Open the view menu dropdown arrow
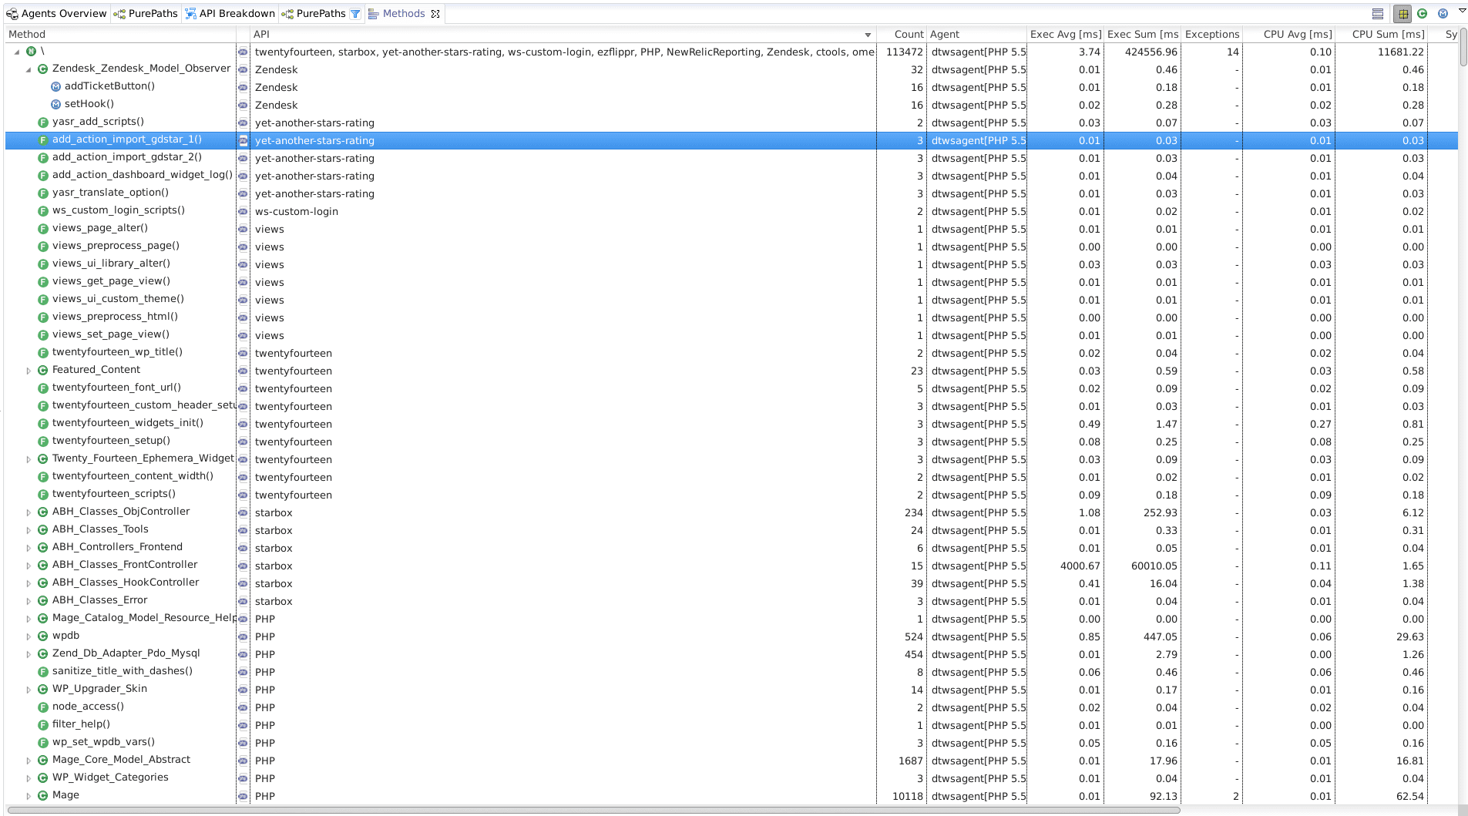This screenshot has height=816, width=1468. point(1462,12)
